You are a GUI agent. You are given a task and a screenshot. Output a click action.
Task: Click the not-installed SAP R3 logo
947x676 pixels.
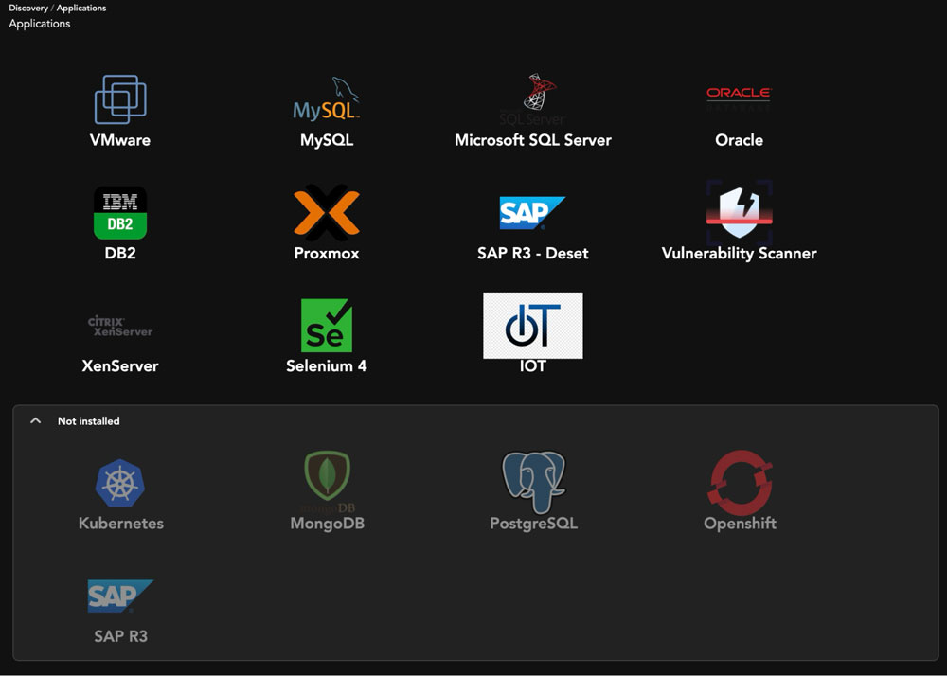(x=120, y=596)
